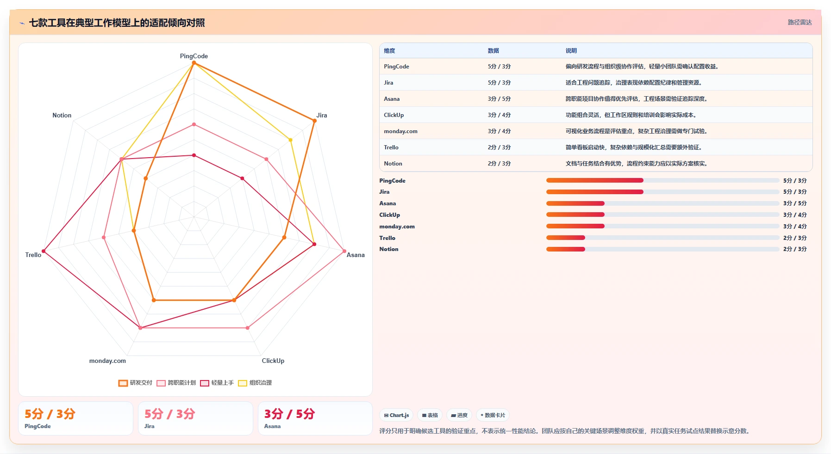Click the PingCode progress bar
This screenshot has height=454, width=831.
(x=663, y=180)
